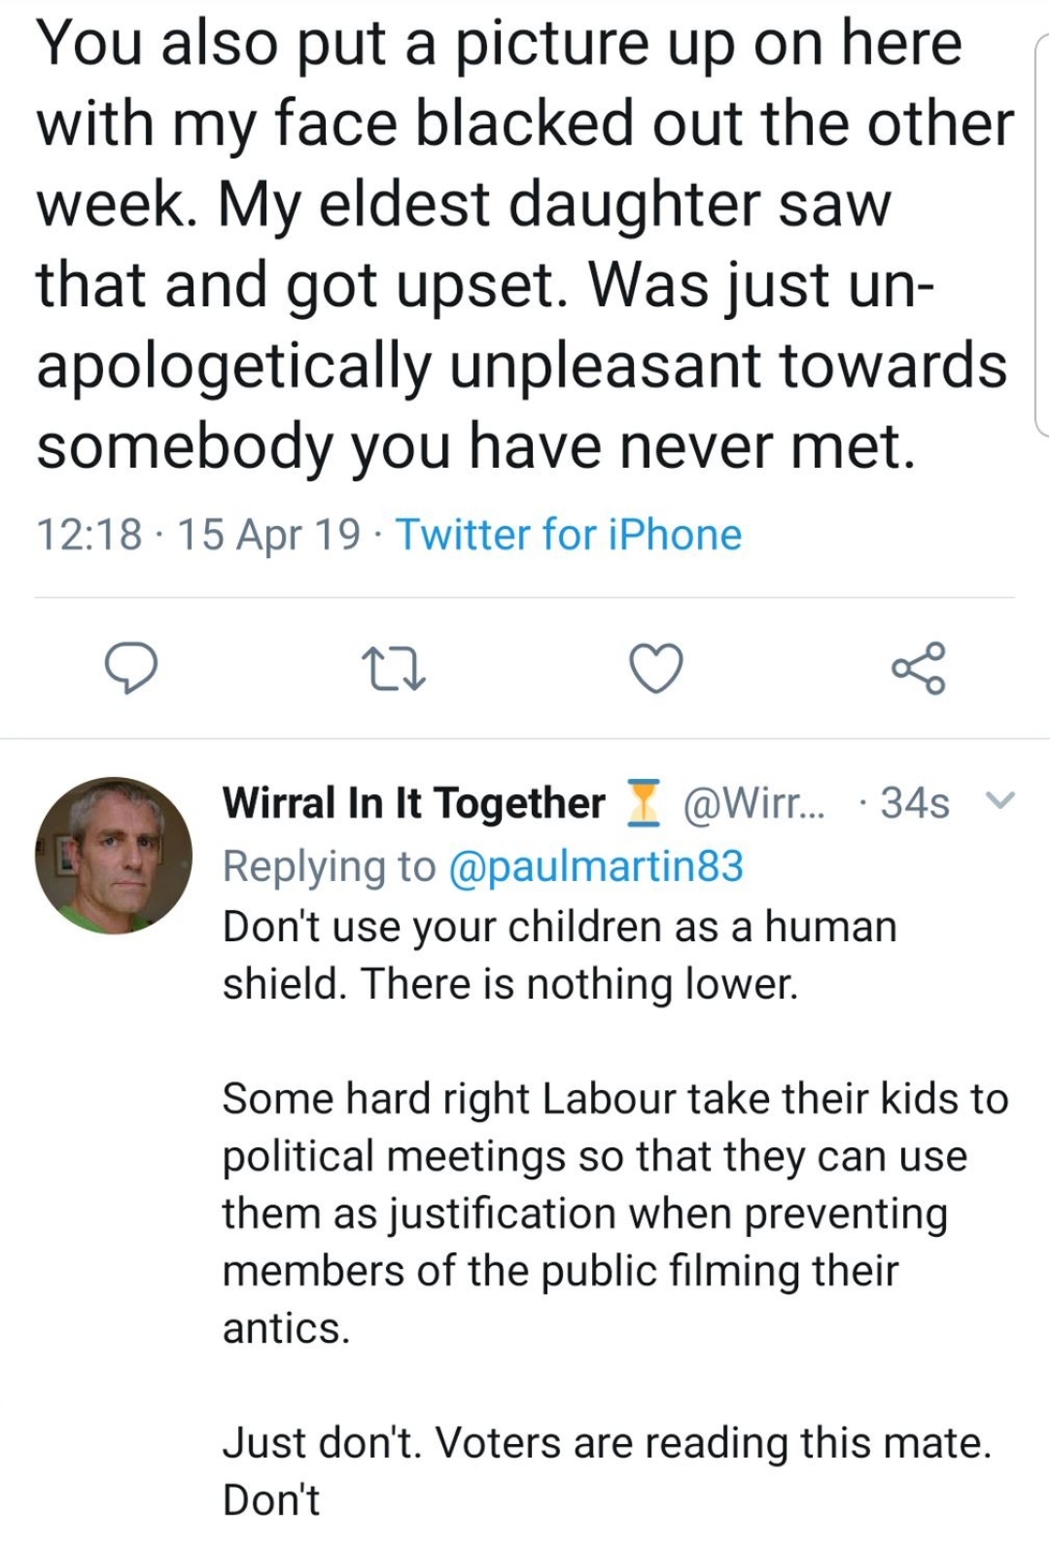Screen dimensions: 1050x1548
Task: Click the scrollbar at the top right edge
Action: pyautogui.click(x=1041, y=233)
